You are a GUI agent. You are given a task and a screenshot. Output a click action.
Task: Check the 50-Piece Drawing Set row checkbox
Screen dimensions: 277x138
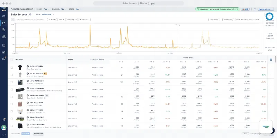coord(12,82)
